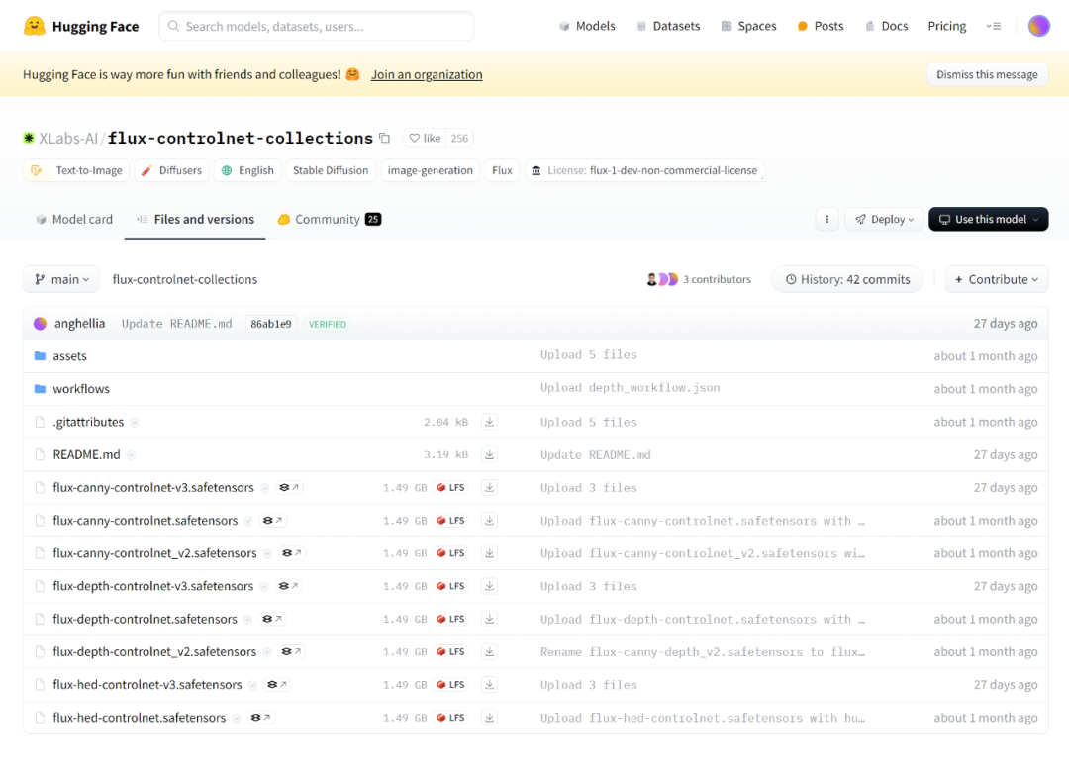
Task: Open Pricing page
Action: pos(947,26)
